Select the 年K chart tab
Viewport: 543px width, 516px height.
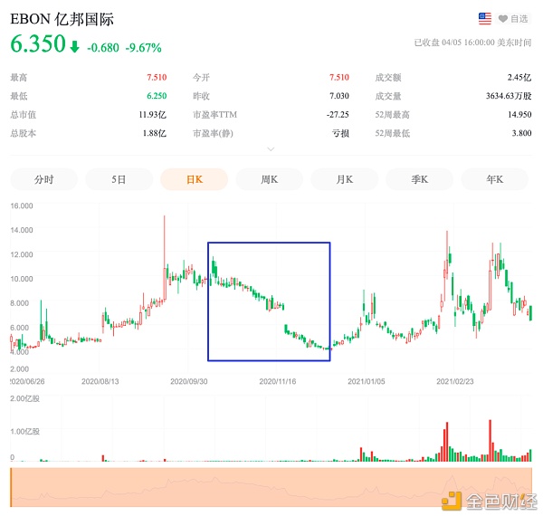click(x=495, y=179)
